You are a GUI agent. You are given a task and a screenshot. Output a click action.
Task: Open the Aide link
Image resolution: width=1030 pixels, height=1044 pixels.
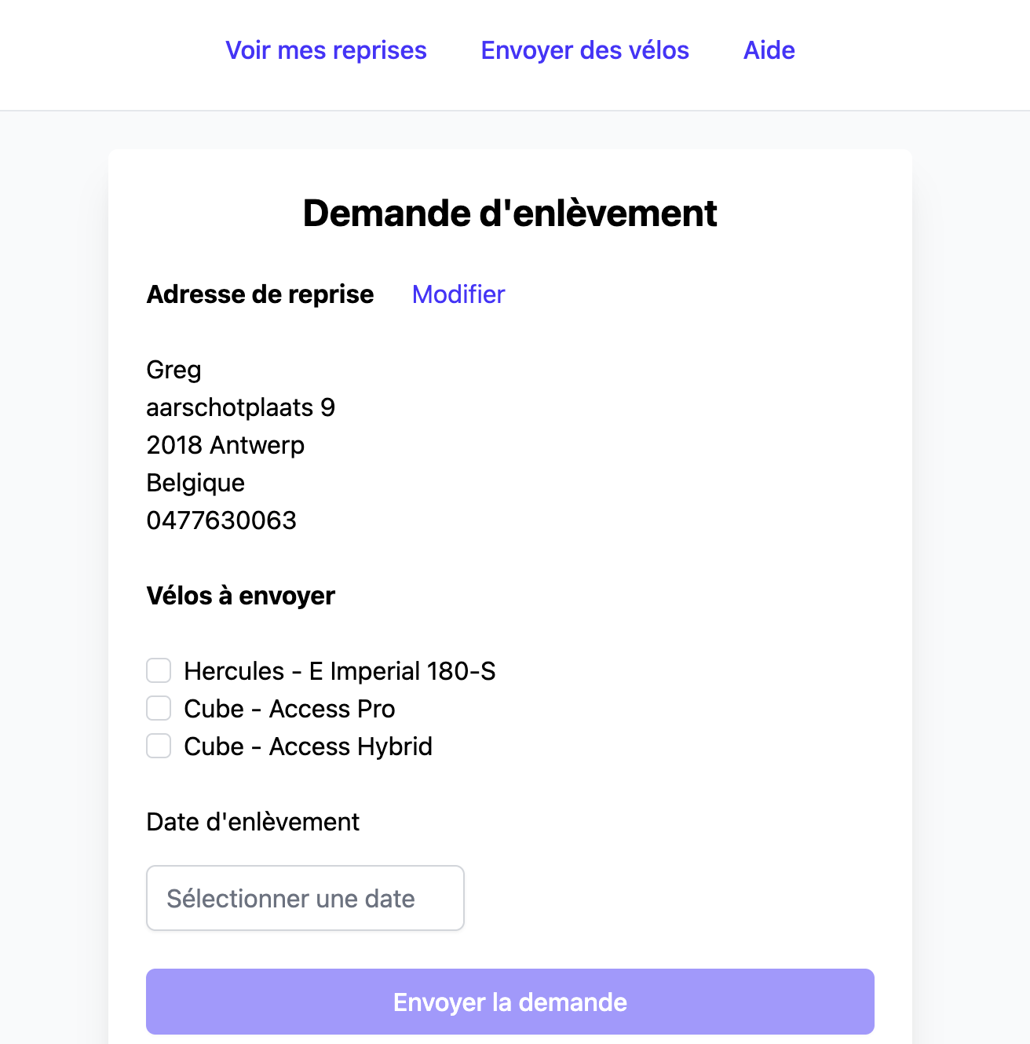tap(769, 50)
